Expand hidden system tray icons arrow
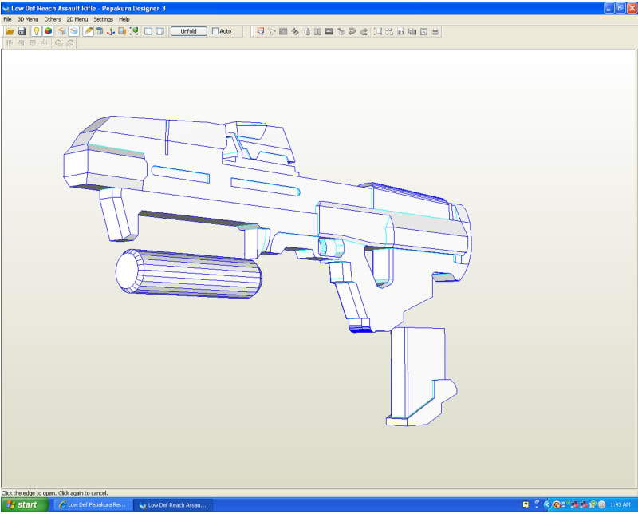The height and width of the screenshot is (514, 638). pyautogui.click(x=547, y=504)
